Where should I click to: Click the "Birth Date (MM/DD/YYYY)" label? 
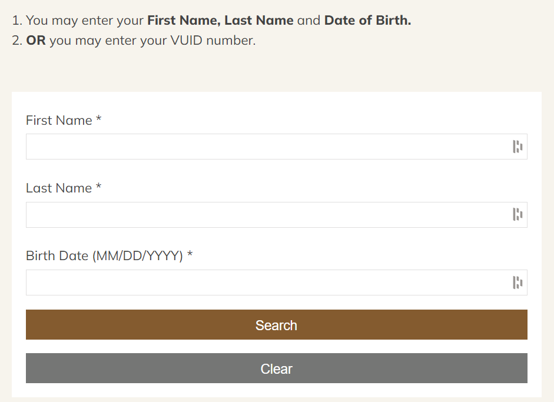104,256
